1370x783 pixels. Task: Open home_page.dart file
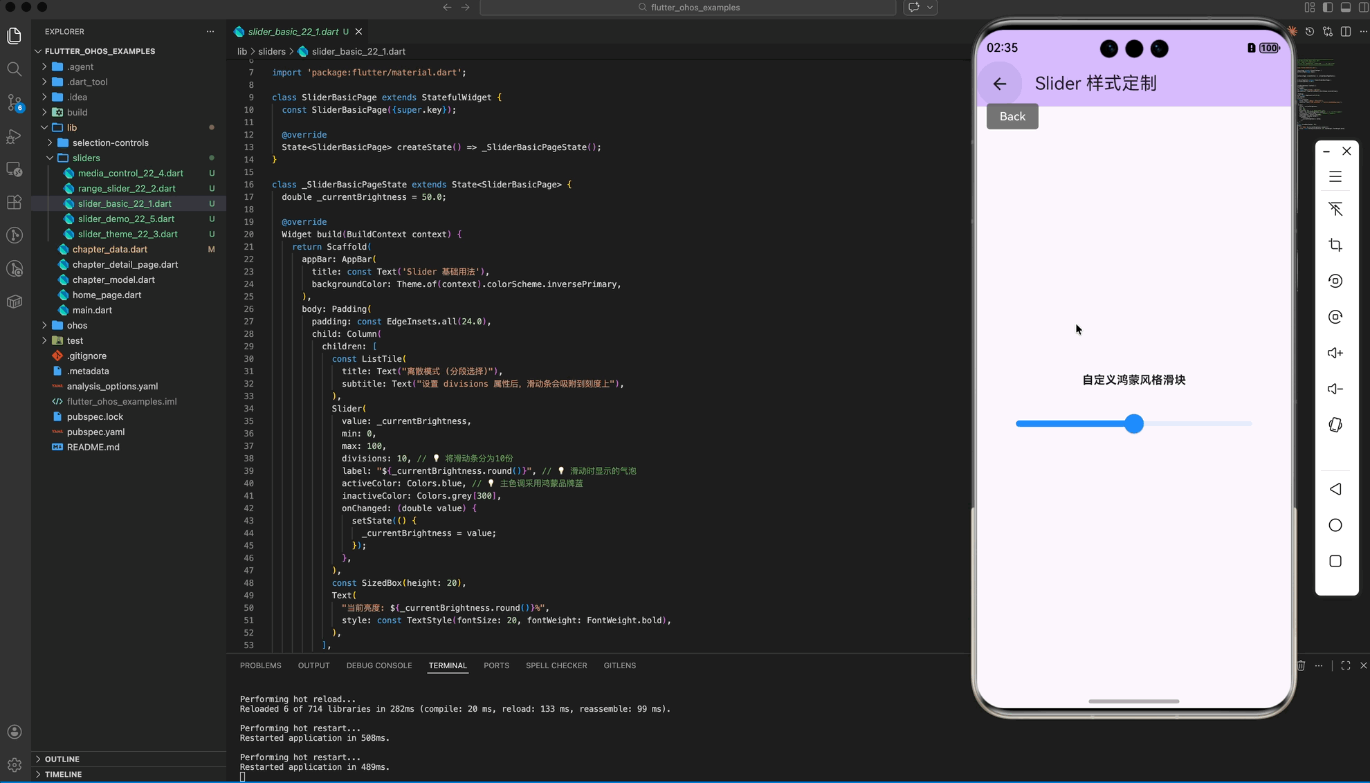[107, 295]
